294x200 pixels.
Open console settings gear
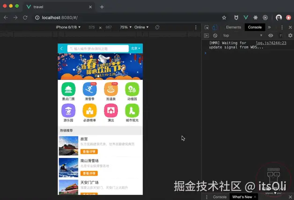pos(290,36)
